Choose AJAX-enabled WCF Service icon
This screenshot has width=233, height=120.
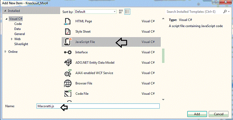click(x=68, y=73)
